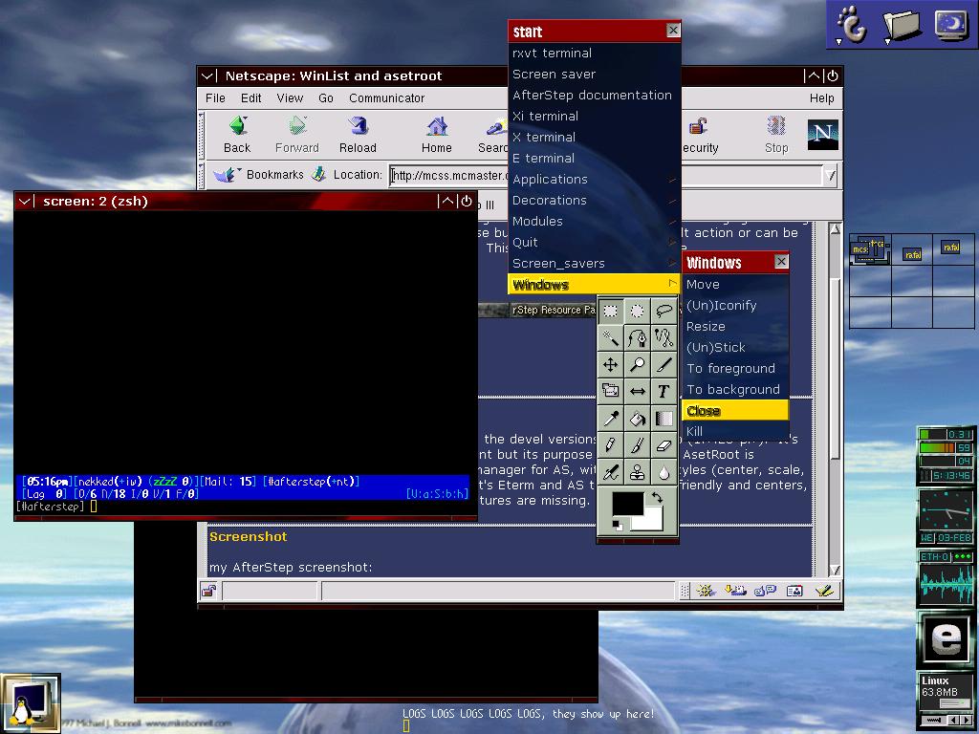979x734 pixels.
Task: Click the security lock icon in the status bar
Action: (208, 592)
